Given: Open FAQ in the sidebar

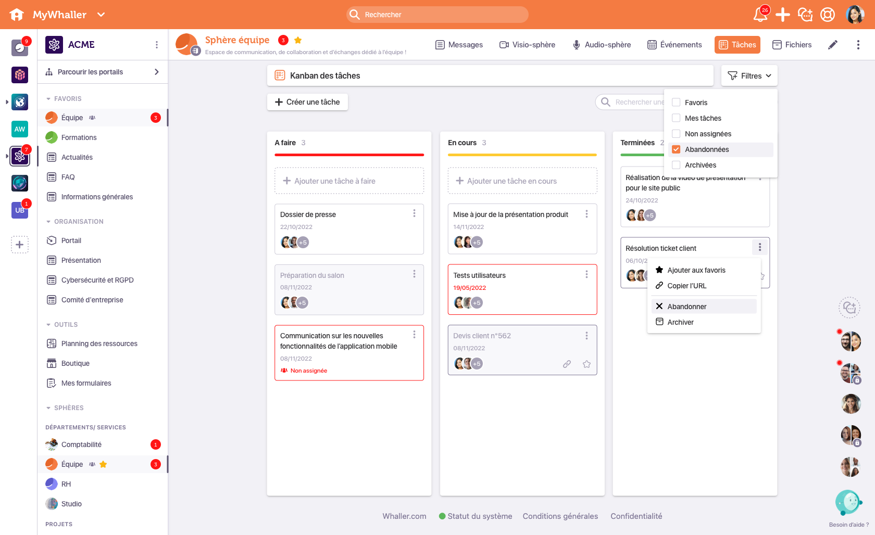Looking at the screenshot, I should point(68,177).
